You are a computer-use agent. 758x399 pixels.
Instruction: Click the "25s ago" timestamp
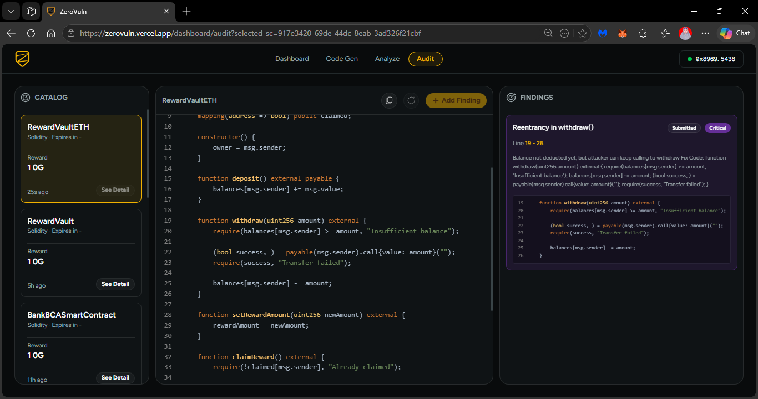pos(38,192)
